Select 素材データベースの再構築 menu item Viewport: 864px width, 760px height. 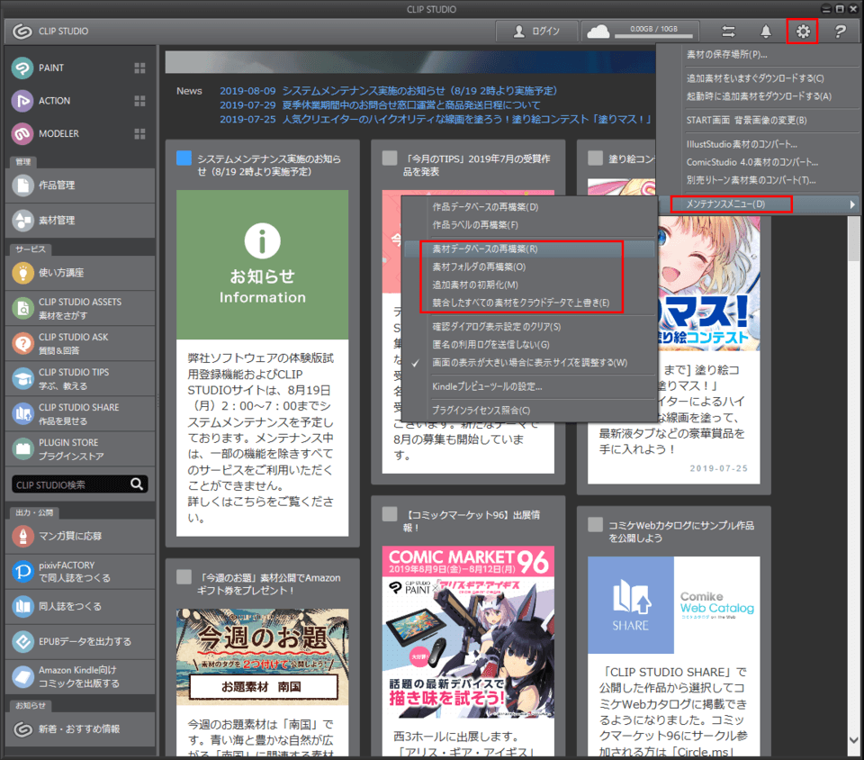484,249
